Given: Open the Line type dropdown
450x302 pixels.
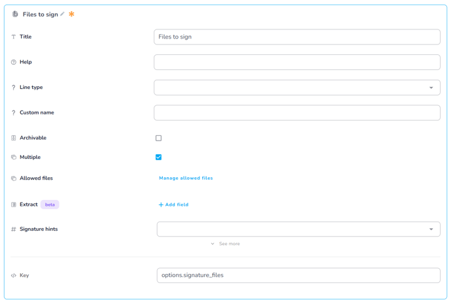Looking at the screenshot, I should 297,88.
